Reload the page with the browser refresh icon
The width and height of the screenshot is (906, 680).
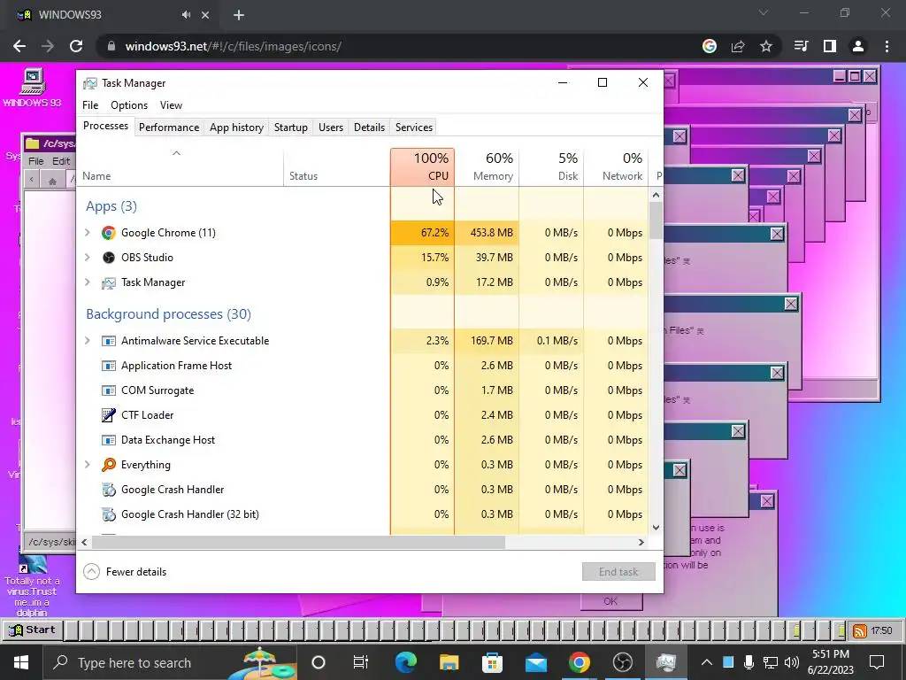[76, 46]
